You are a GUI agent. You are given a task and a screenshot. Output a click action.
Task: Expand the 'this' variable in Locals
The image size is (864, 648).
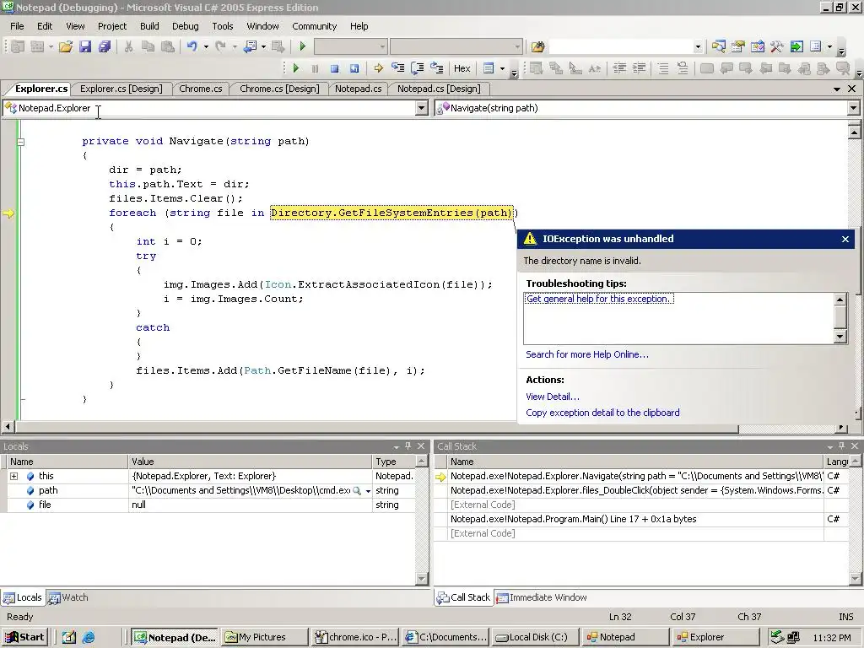(13, 476)
